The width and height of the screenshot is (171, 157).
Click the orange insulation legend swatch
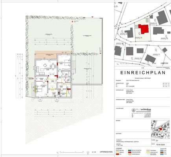point(130,154)
